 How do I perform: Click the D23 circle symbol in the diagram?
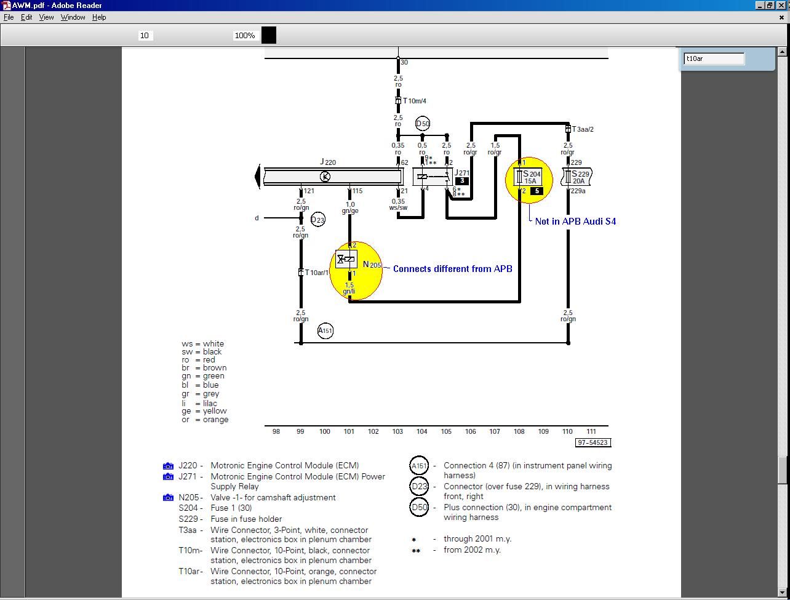coord(317,219)
